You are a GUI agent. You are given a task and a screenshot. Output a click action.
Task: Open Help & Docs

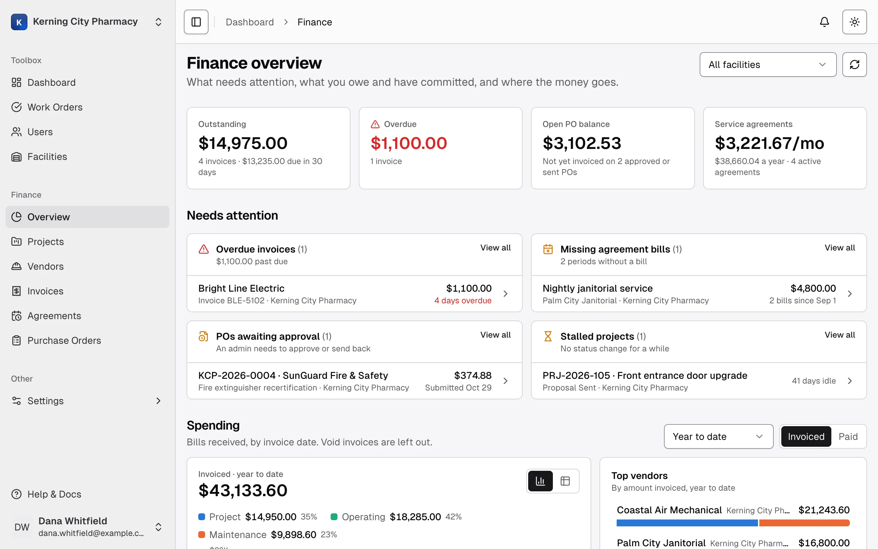(87, 494)
